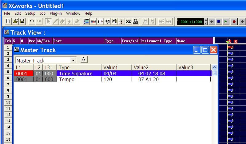This screenshot has height=144, width=246.
Task: Select the glue tool
Action: [x=76, y=21]
